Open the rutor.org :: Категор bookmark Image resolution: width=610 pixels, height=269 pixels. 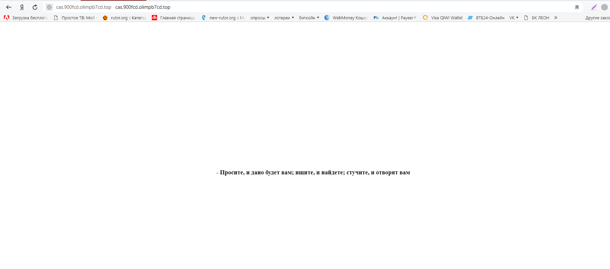(x=124, y=18)
